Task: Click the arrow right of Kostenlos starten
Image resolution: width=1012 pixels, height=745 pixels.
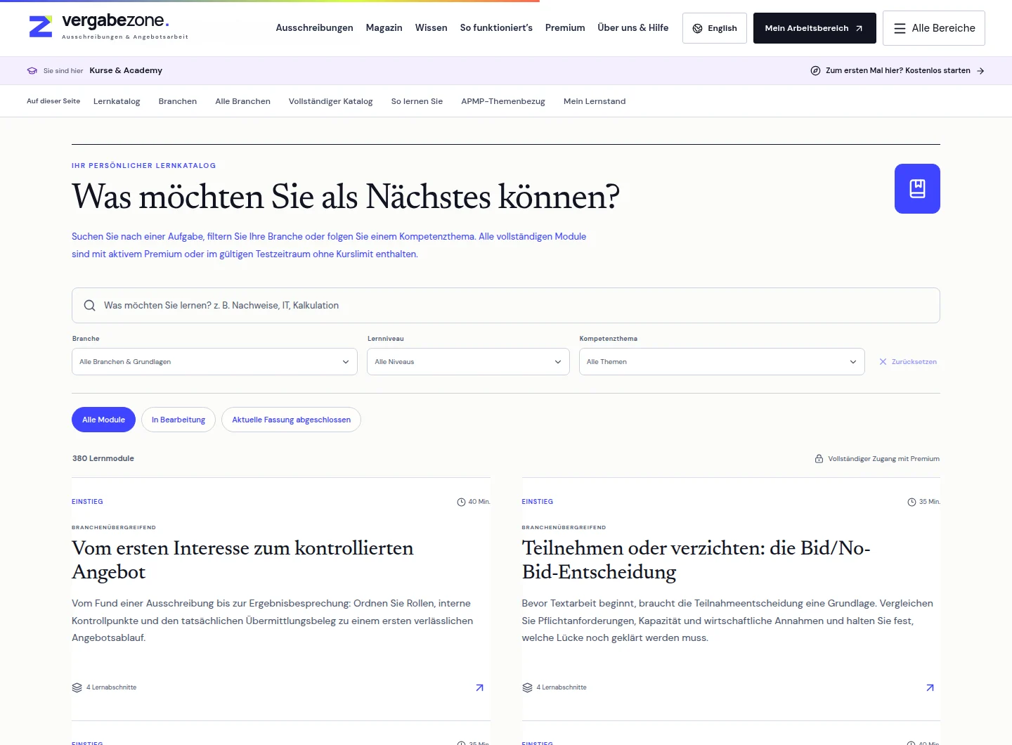Action: click(980, 70)
